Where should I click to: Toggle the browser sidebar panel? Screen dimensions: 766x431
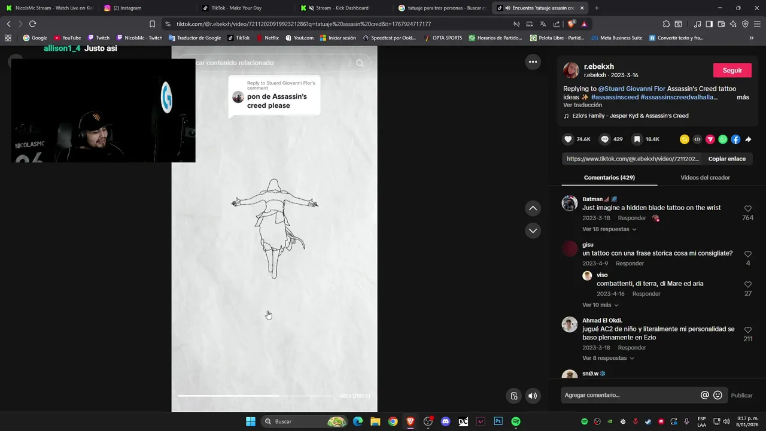[x=709, y=24]
